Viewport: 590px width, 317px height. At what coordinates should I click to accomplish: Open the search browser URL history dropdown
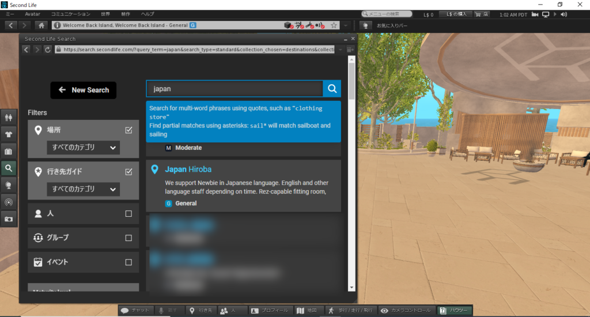(340, 50)
